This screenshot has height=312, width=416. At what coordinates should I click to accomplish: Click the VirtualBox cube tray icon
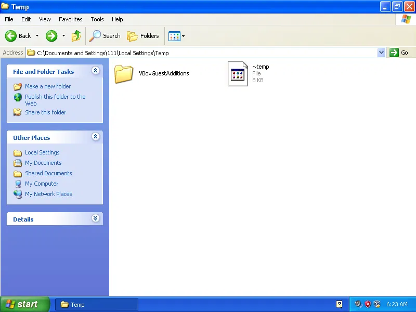[x=376, y=304]
